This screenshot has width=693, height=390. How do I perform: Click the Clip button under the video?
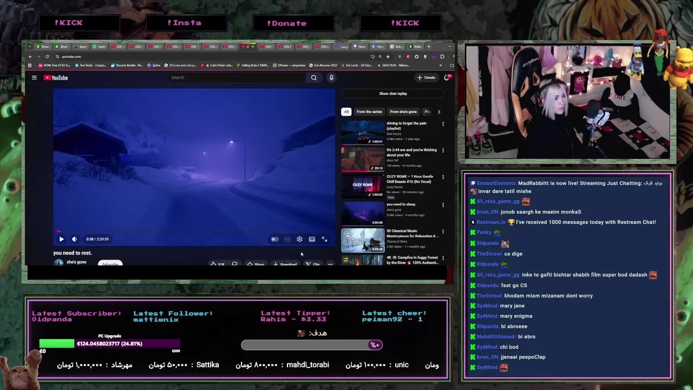point(312,264)
